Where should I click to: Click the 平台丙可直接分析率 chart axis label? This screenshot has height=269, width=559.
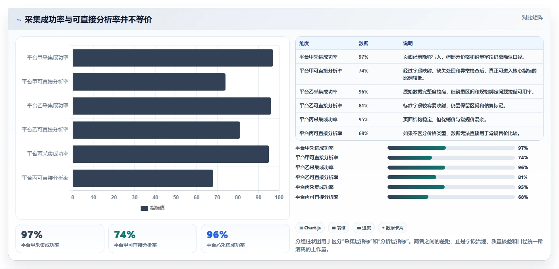coord(45,178)
